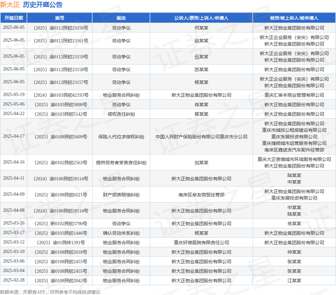Click plaintiff 南岸区豪友商贸经营部

201,195
